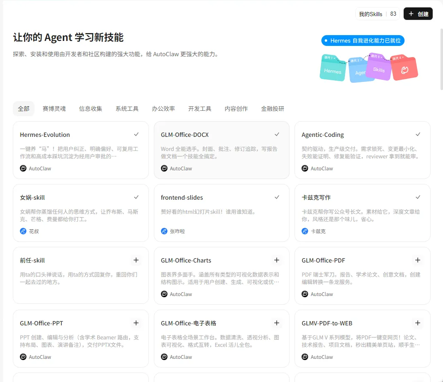Click the 83 skills count
443x382 pixels.
pos(393,14)
